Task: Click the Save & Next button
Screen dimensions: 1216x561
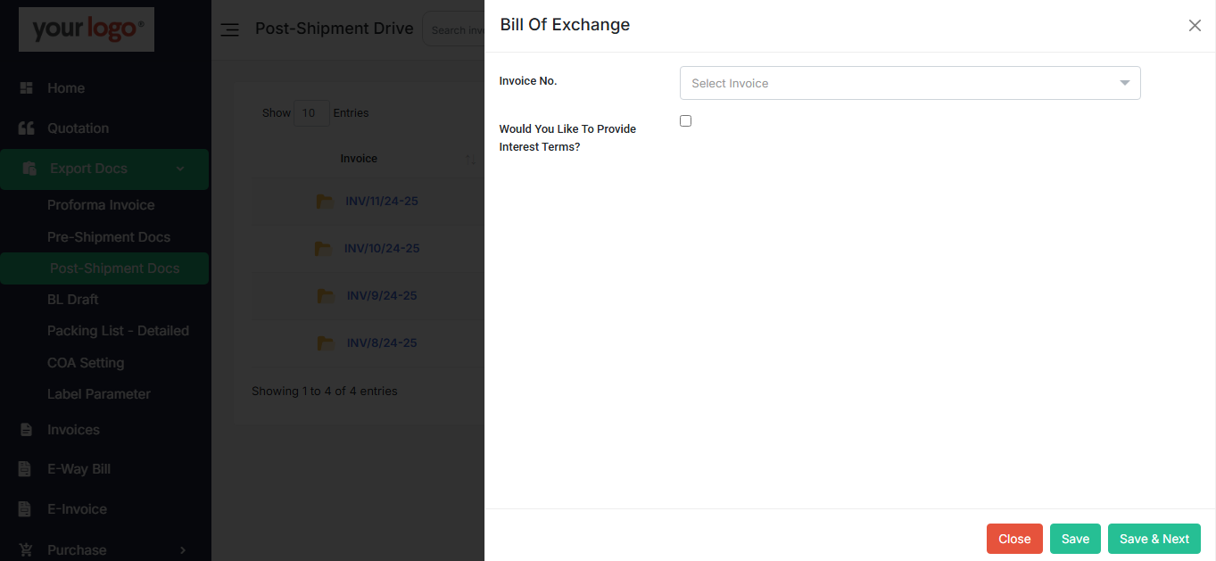Action: pyautogui.click(x=1154, y=539)
